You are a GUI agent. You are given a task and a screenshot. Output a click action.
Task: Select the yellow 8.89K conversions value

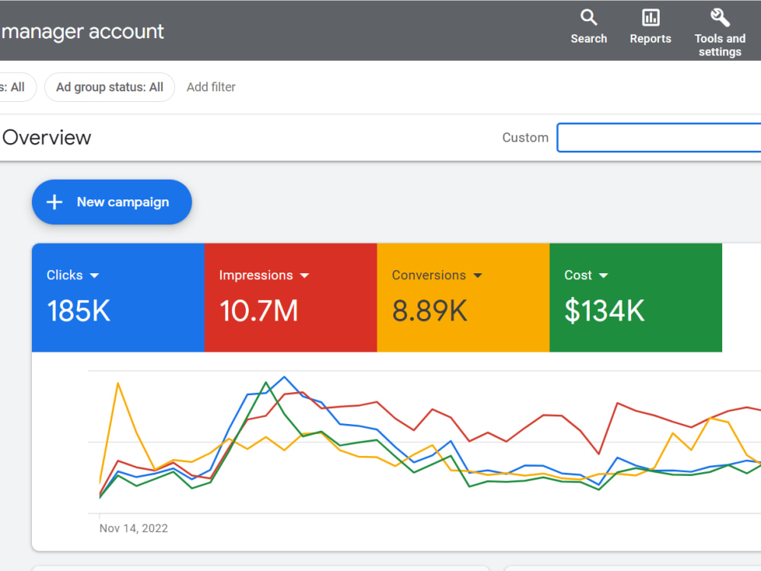[x=429, y=311]
